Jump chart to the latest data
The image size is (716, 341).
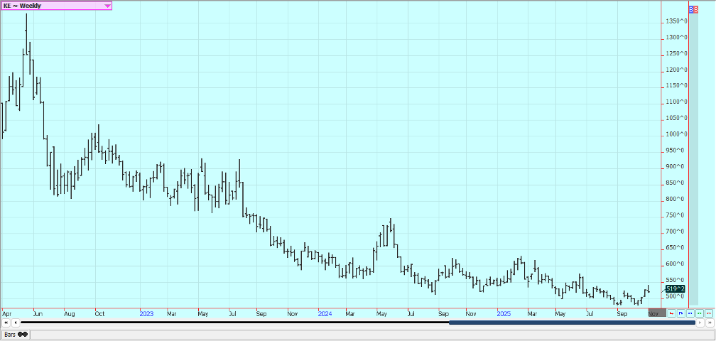(x=709, y=323)
